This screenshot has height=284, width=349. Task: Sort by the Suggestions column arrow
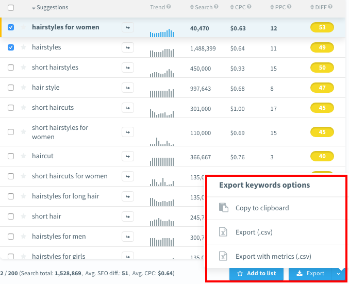coord(34,8)
